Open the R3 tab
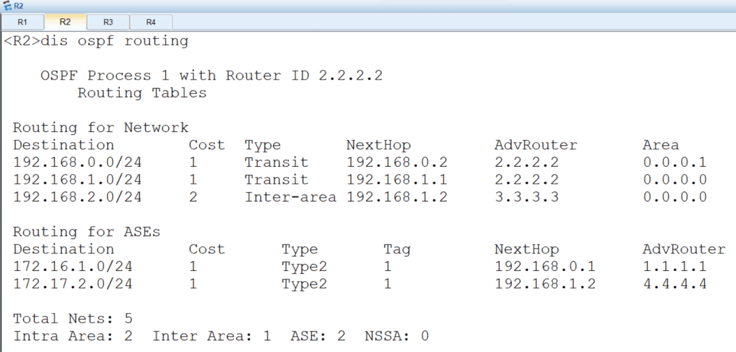The image size is (736, 352). pyautogui.click(x=108, y=22)
